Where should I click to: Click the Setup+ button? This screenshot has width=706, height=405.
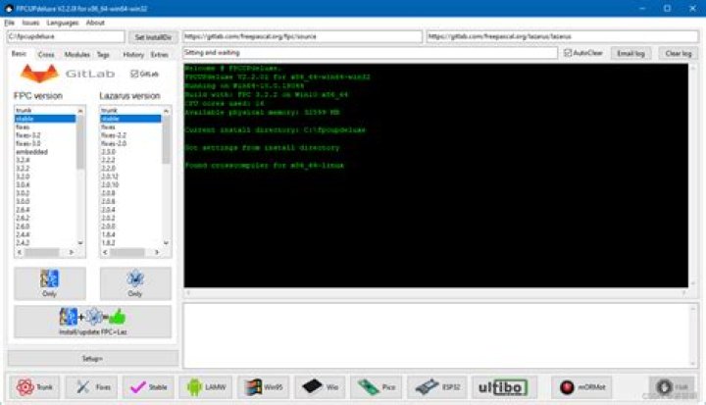coord(92,359)
